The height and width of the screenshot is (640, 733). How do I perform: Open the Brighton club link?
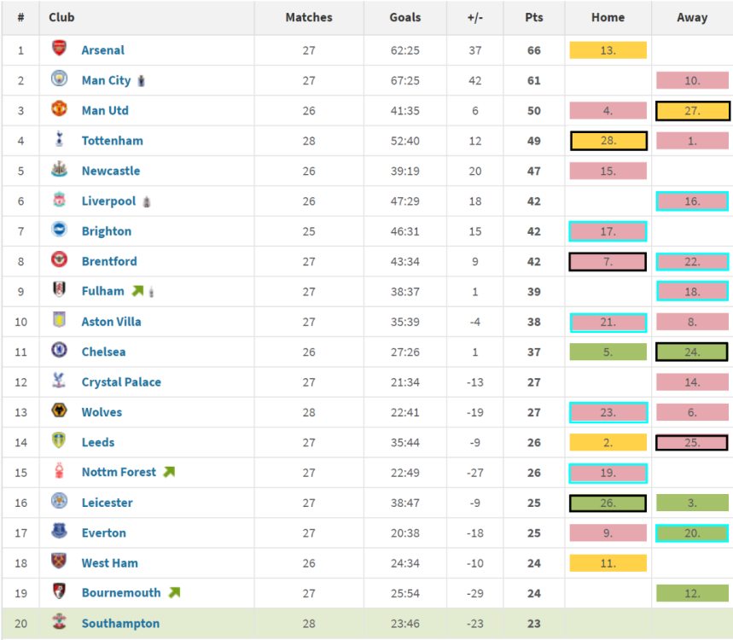[107, 231]
